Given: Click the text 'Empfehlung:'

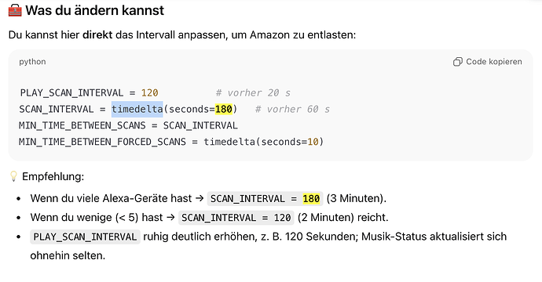Looking at the screenshot, I should 53,176.
